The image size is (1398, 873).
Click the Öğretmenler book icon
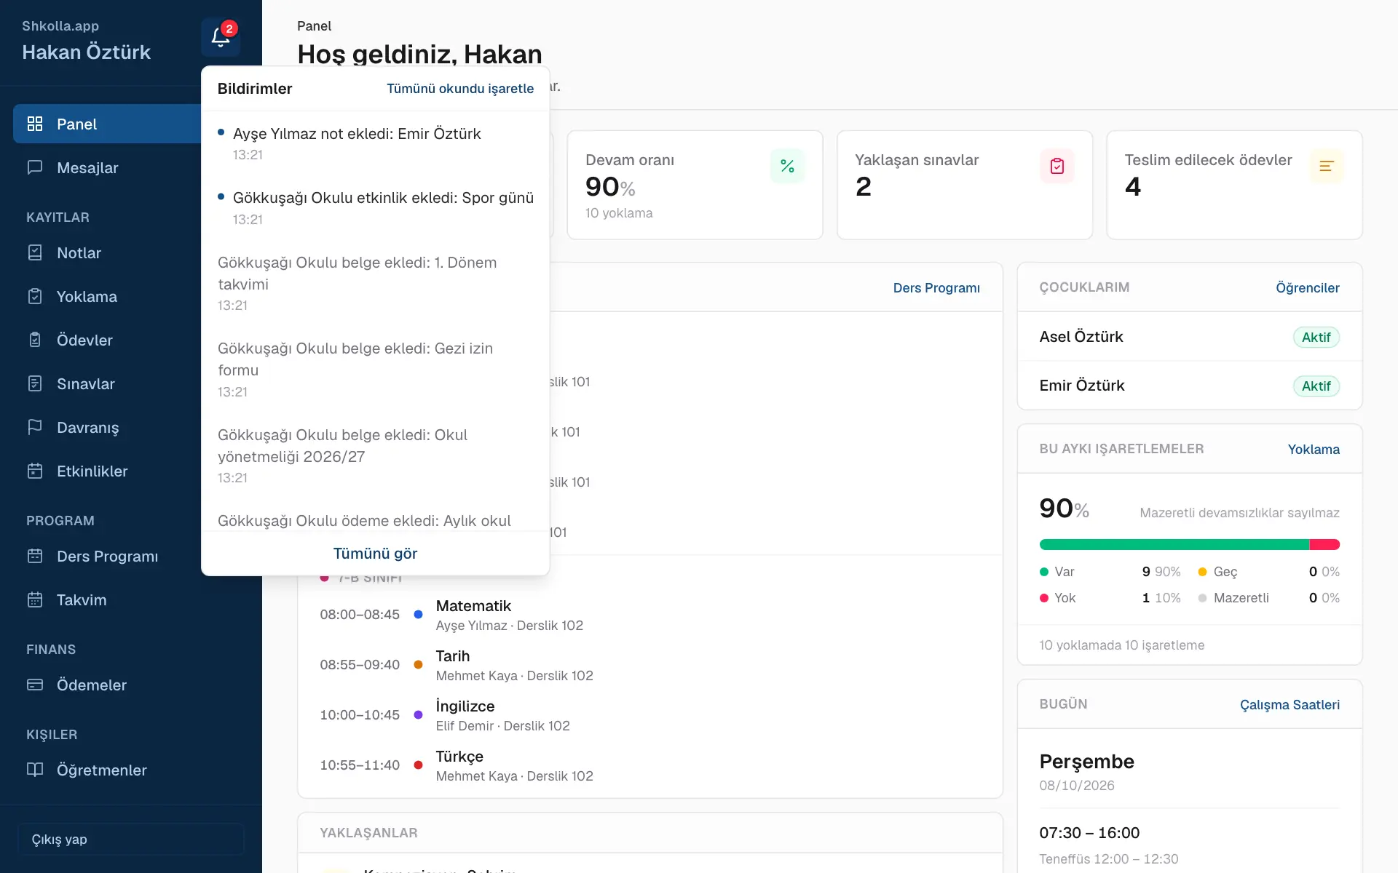point(35,770)
